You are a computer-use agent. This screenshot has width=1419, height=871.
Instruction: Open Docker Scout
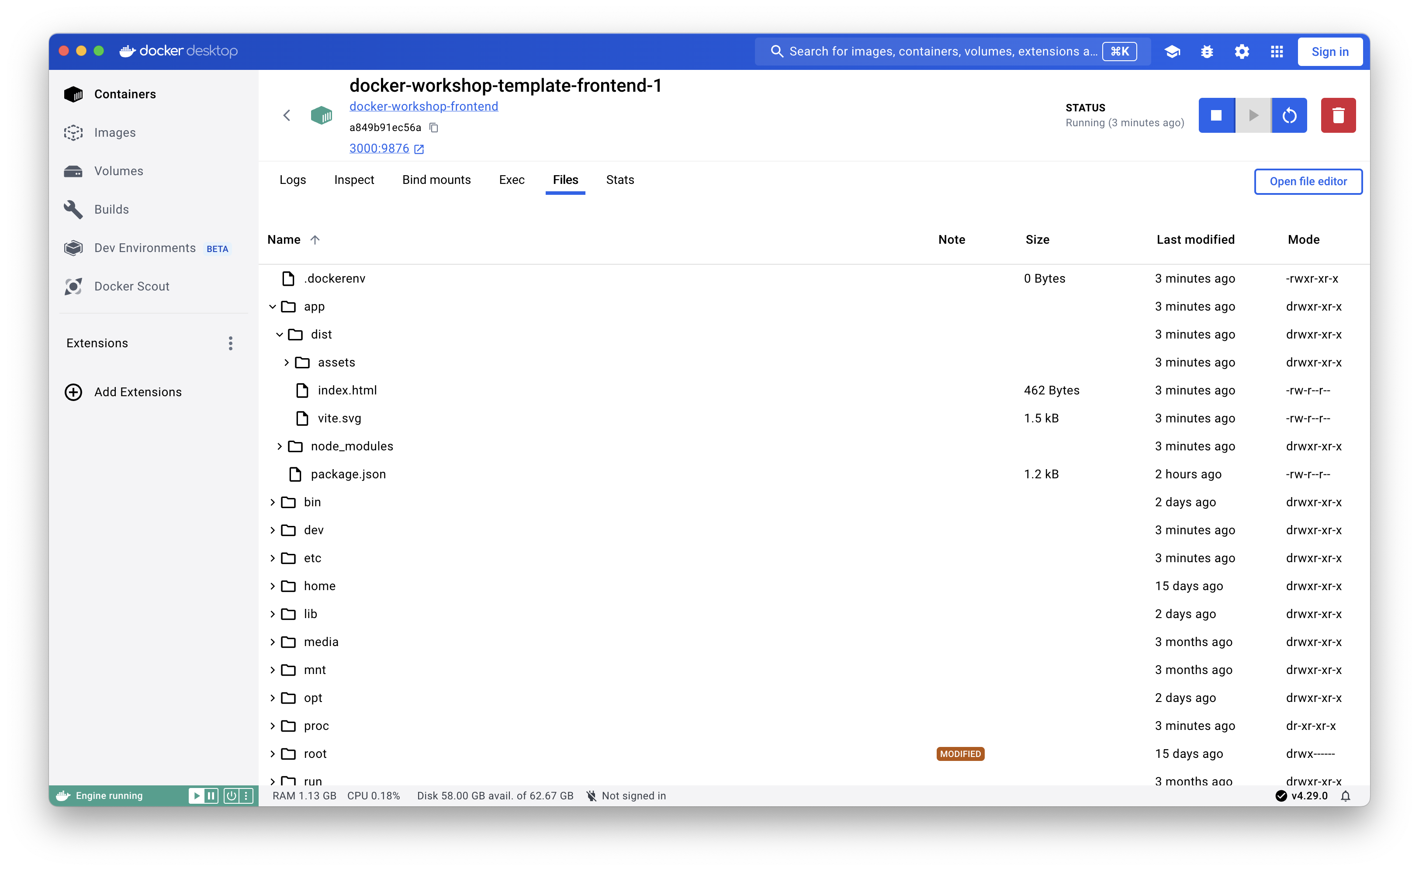click(116, 286)
